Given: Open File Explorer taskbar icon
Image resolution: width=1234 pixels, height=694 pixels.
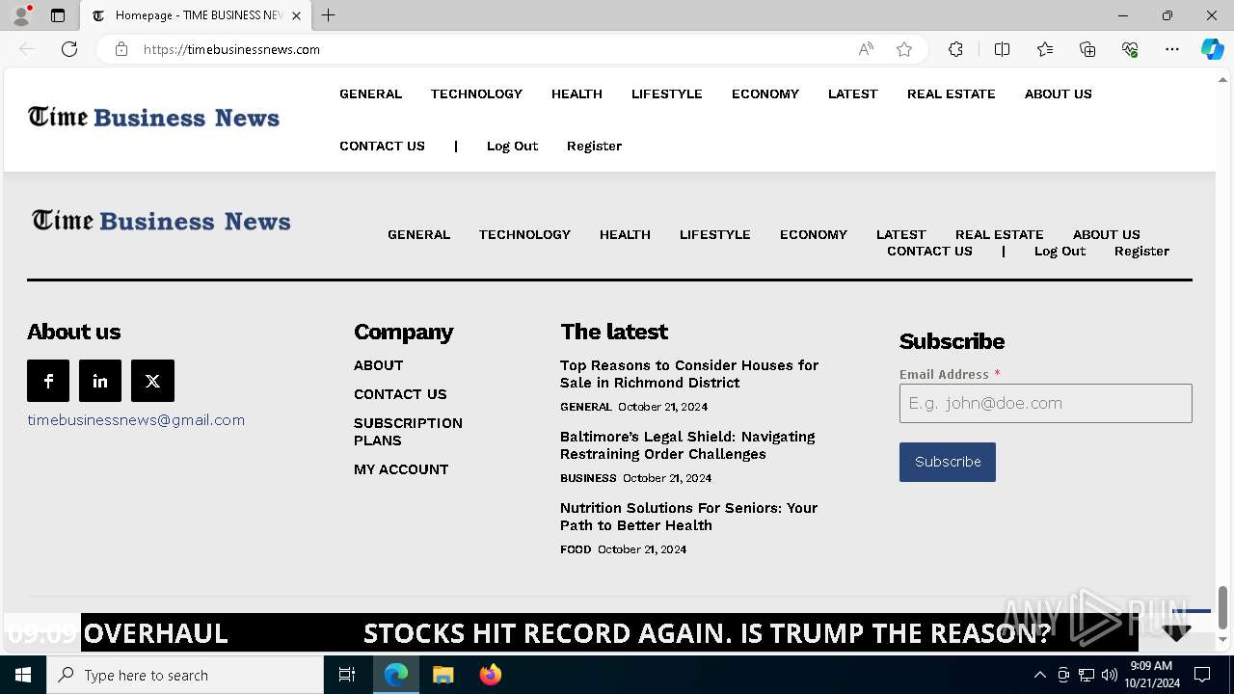Looking at the screenshot, I should point(443,675).
